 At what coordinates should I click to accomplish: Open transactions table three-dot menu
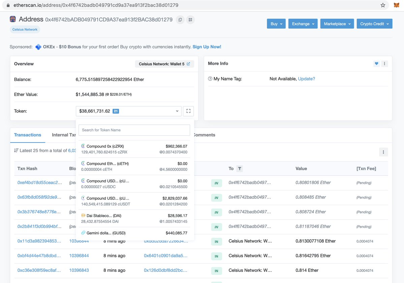coord(383,152)
